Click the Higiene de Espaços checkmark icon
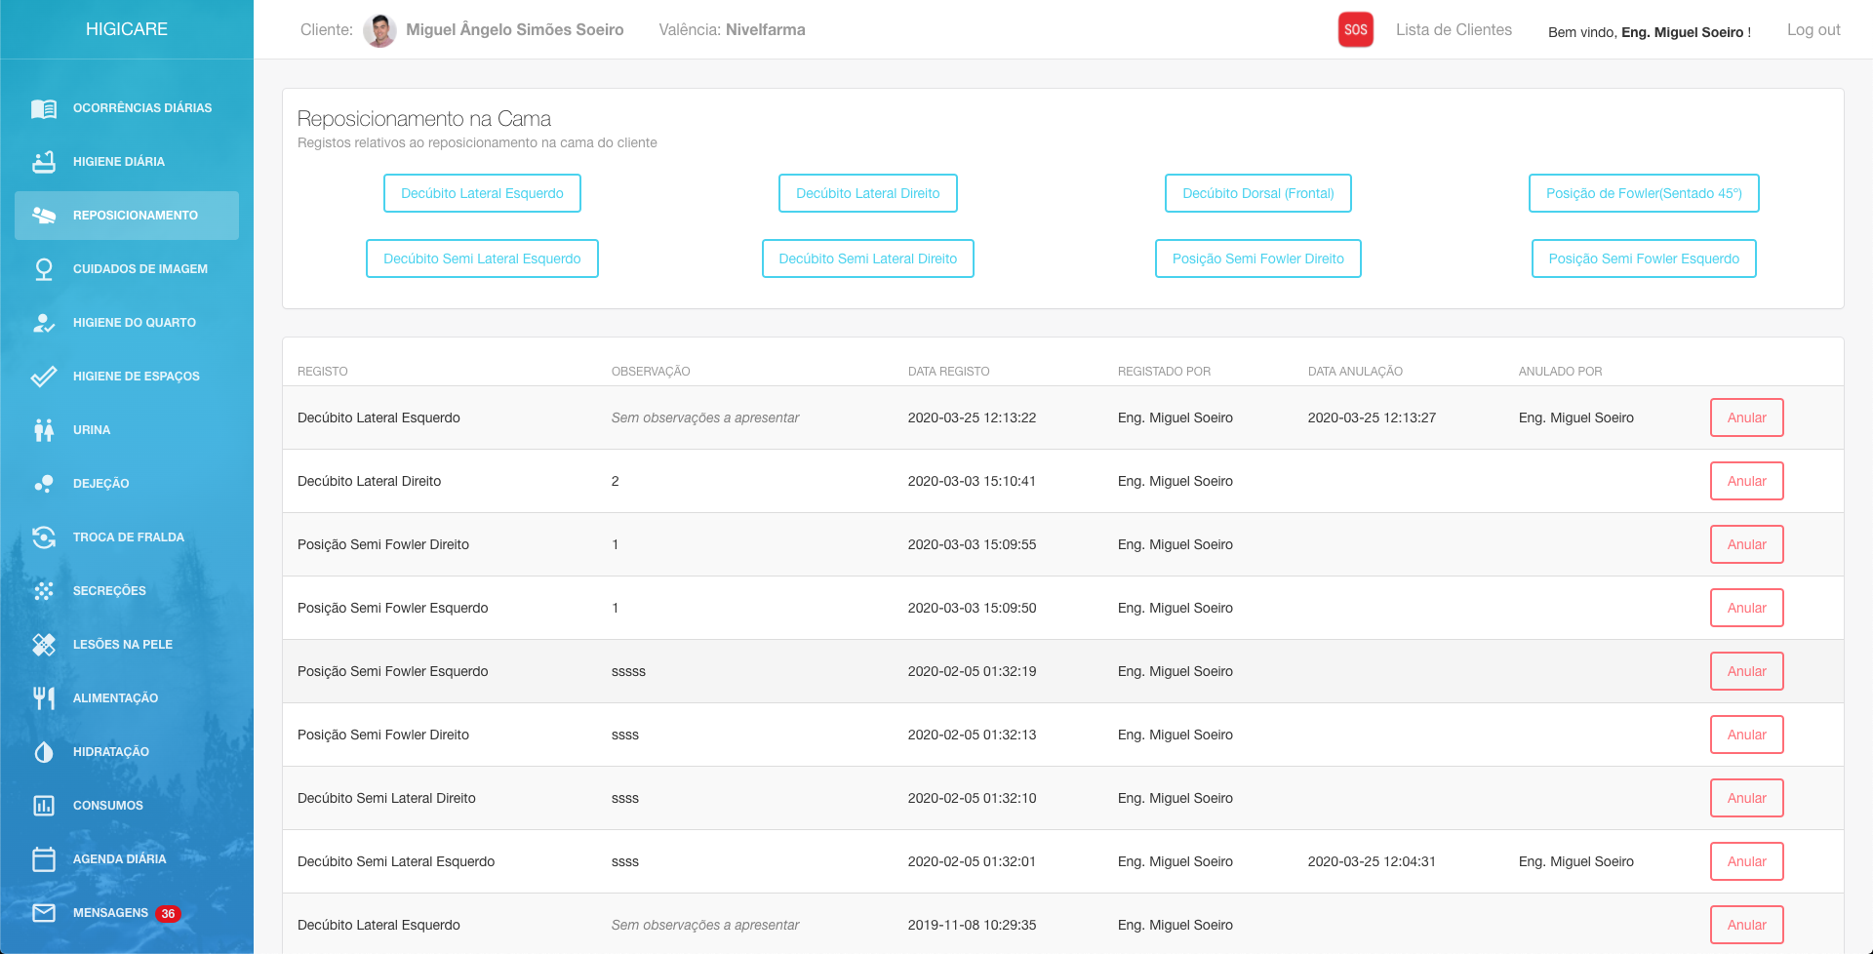The height and width of the screenshot is (954, 1873). 44,377
